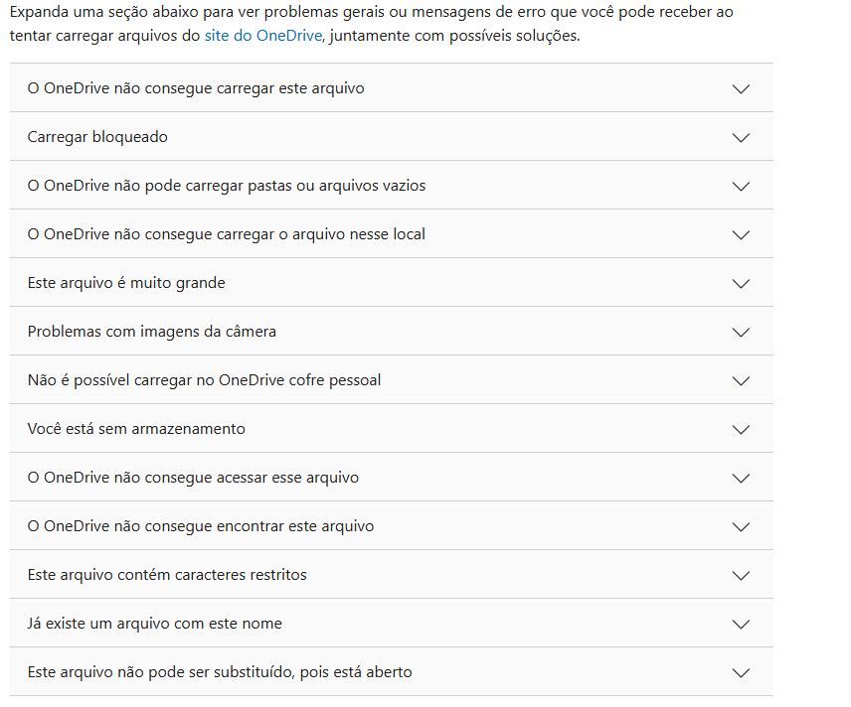
Task: Expand 'O OneDrive não consegue carregar este arquivo'
Action: [x=392, y=88]
